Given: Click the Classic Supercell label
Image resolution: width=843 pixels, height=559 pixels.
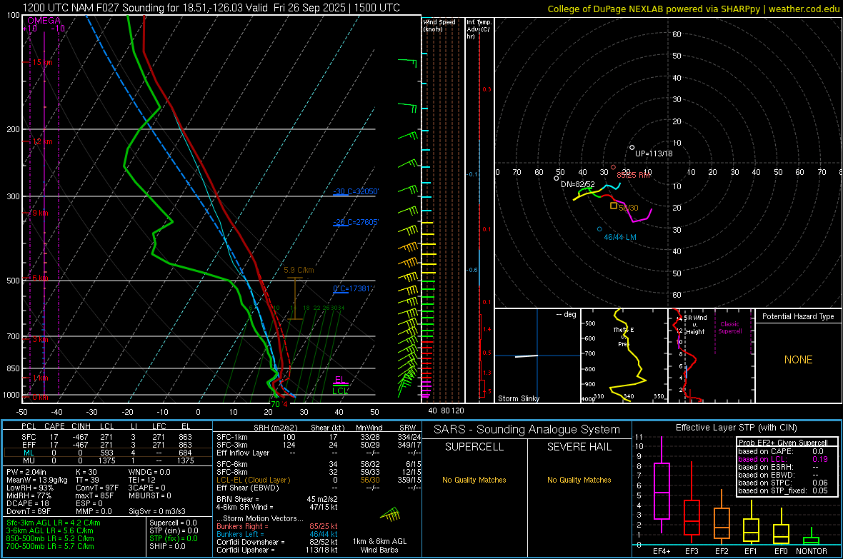Looking at the screenshot, I should [x=730, y=328].
